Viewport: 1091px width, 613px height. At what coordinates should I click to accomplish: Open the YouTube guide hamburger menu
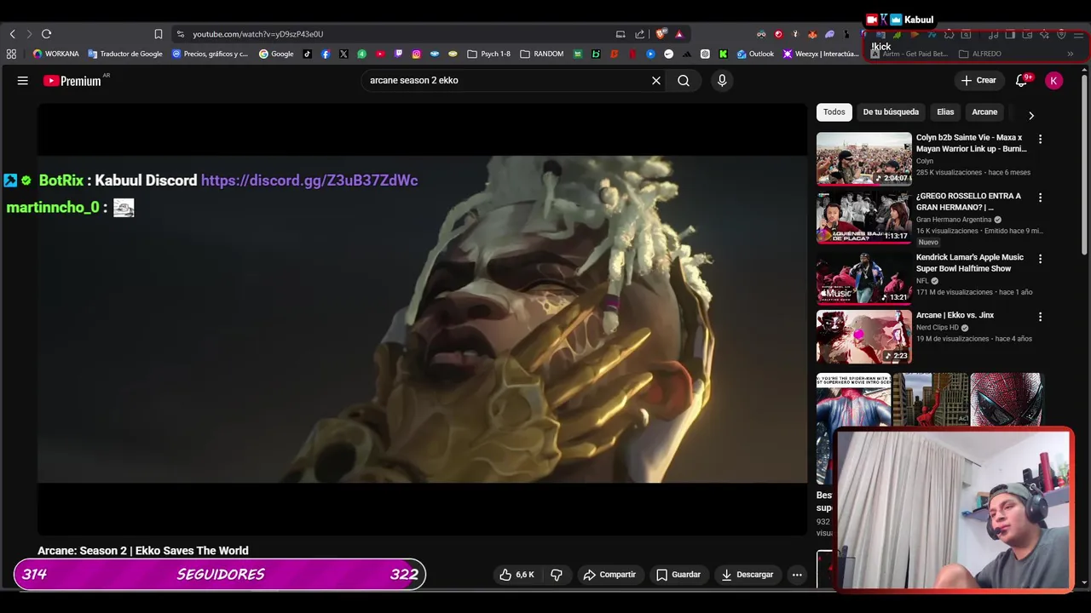pyautogui.click(x=23, y=80)
